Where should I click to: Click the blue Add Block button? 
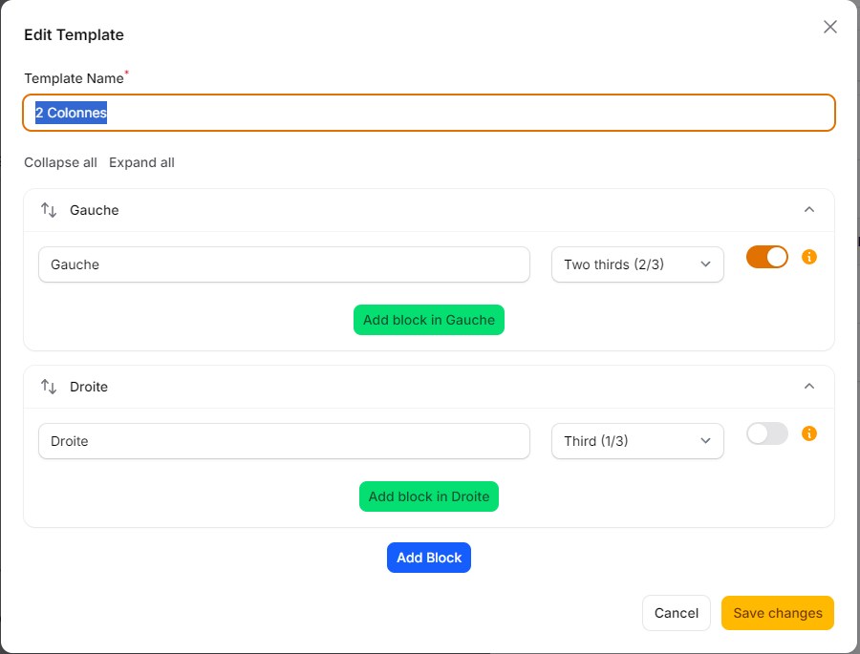tap(429, 558)
